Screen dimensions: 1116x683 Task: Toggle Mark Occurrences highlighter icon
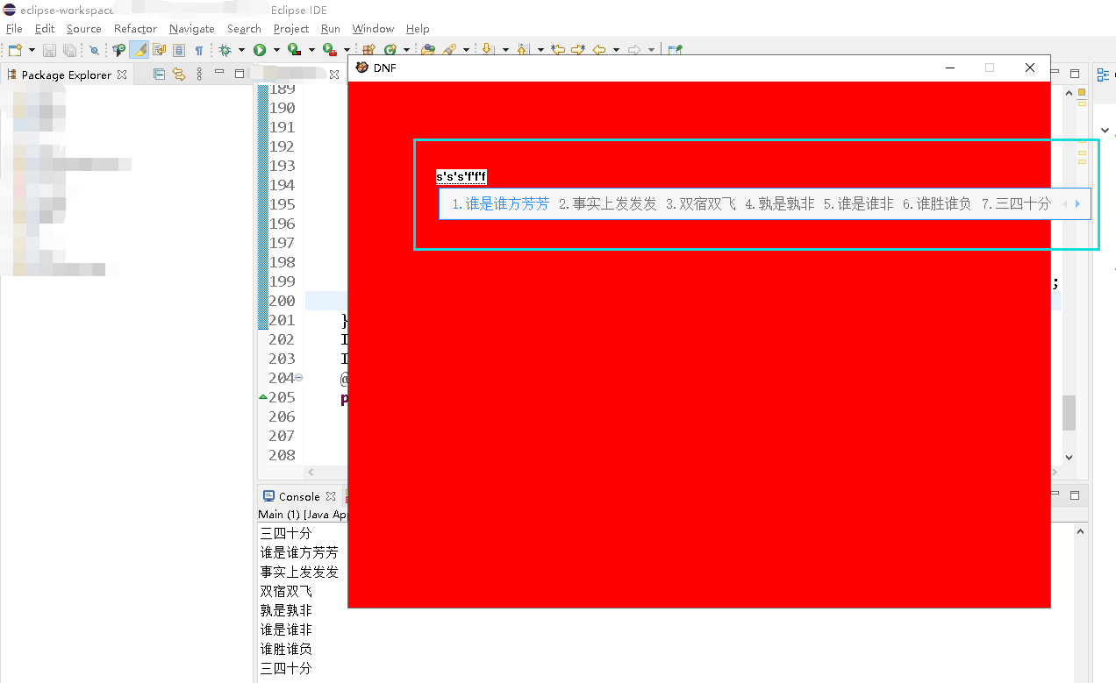tap(138, 50)
